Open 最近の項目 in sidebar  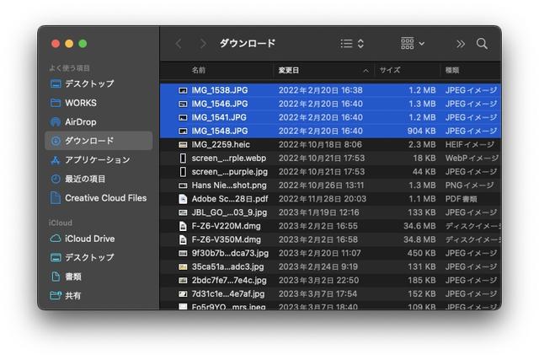(99, 179)
